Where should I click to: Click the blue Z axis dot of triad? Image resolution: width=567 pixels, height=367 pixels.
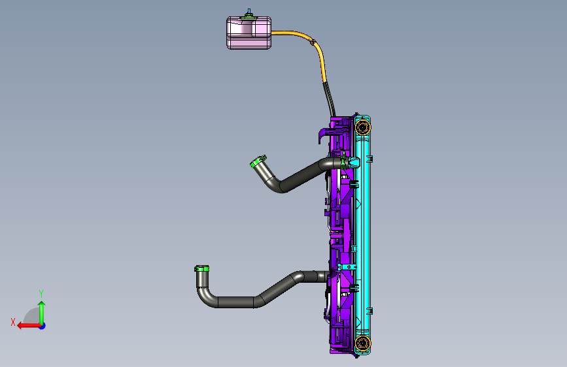click(x=43, y=326)
